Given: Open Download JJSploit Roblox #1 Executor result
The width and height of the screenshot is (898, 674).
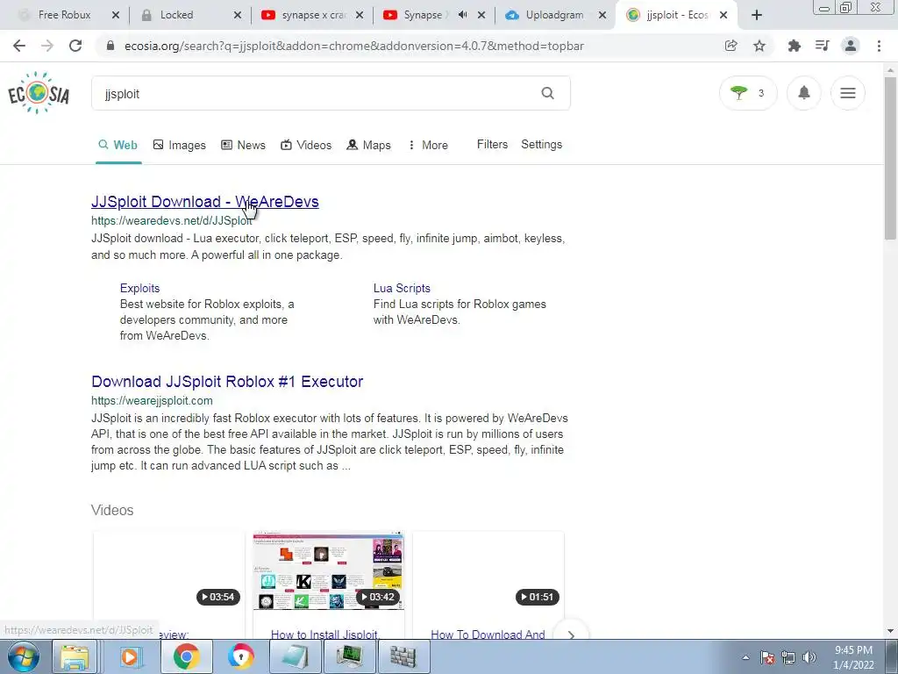Looking at the screenshot, I should [x=227, y=382].
